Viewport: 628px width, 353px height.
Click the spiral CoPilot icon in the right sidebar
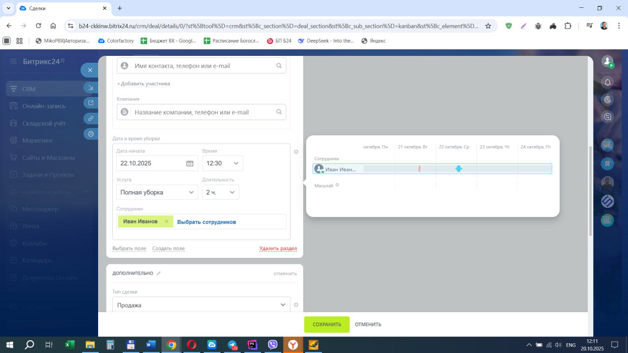tap(607, 100)
